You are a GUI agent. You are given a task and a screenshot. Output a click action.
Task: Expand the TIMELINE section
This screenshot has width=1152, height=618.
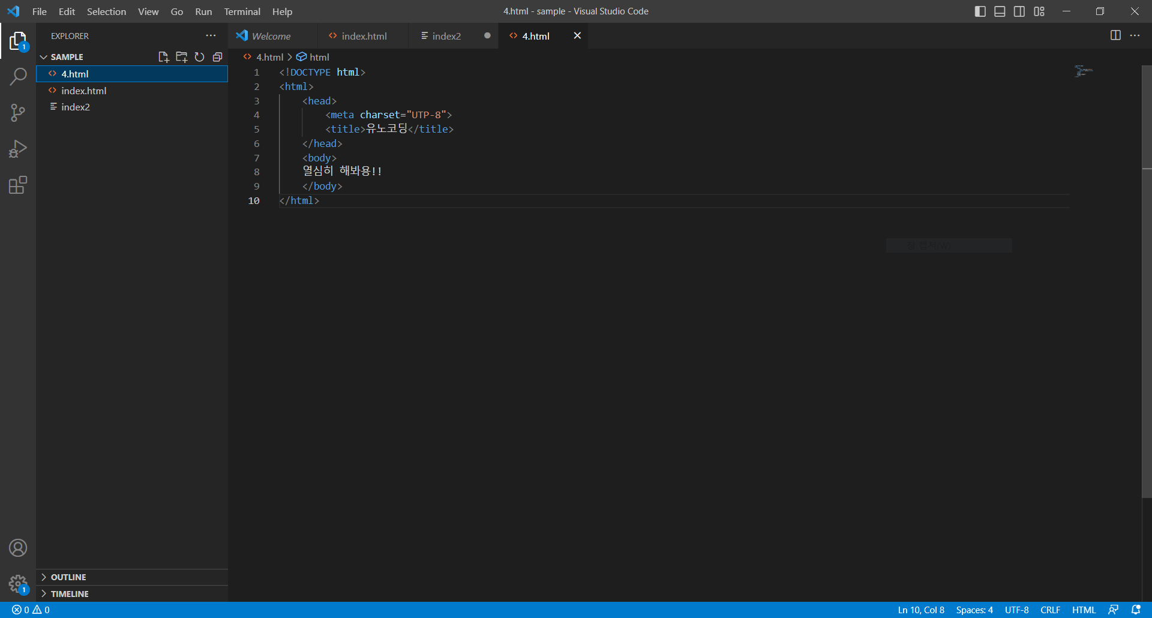(132, 594)
